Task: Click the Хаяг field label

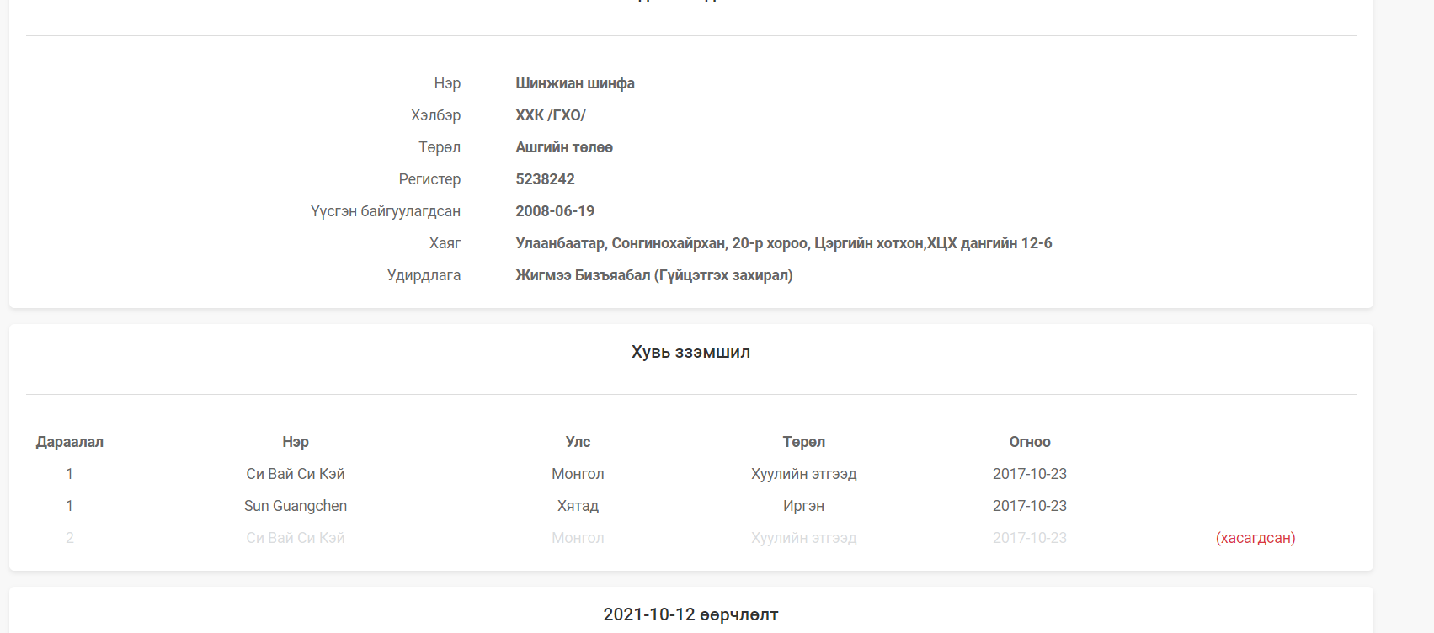Action: click(445, 243)
